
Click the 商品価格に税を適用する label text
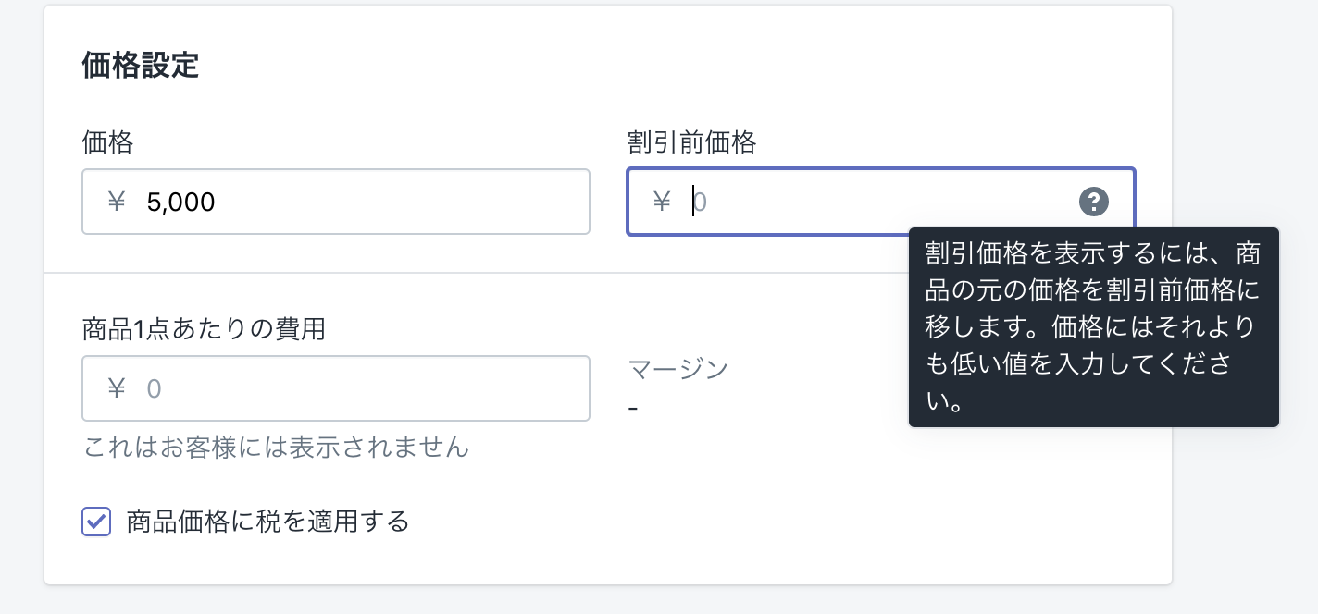[267, 522]
